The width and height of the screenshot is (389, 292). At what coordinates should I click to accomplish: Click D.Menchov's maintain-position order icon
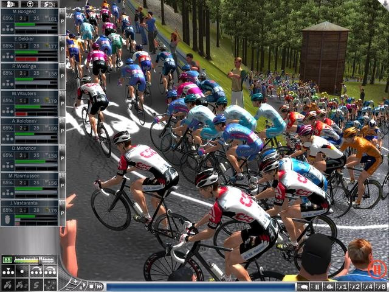(x=7, y=165)
